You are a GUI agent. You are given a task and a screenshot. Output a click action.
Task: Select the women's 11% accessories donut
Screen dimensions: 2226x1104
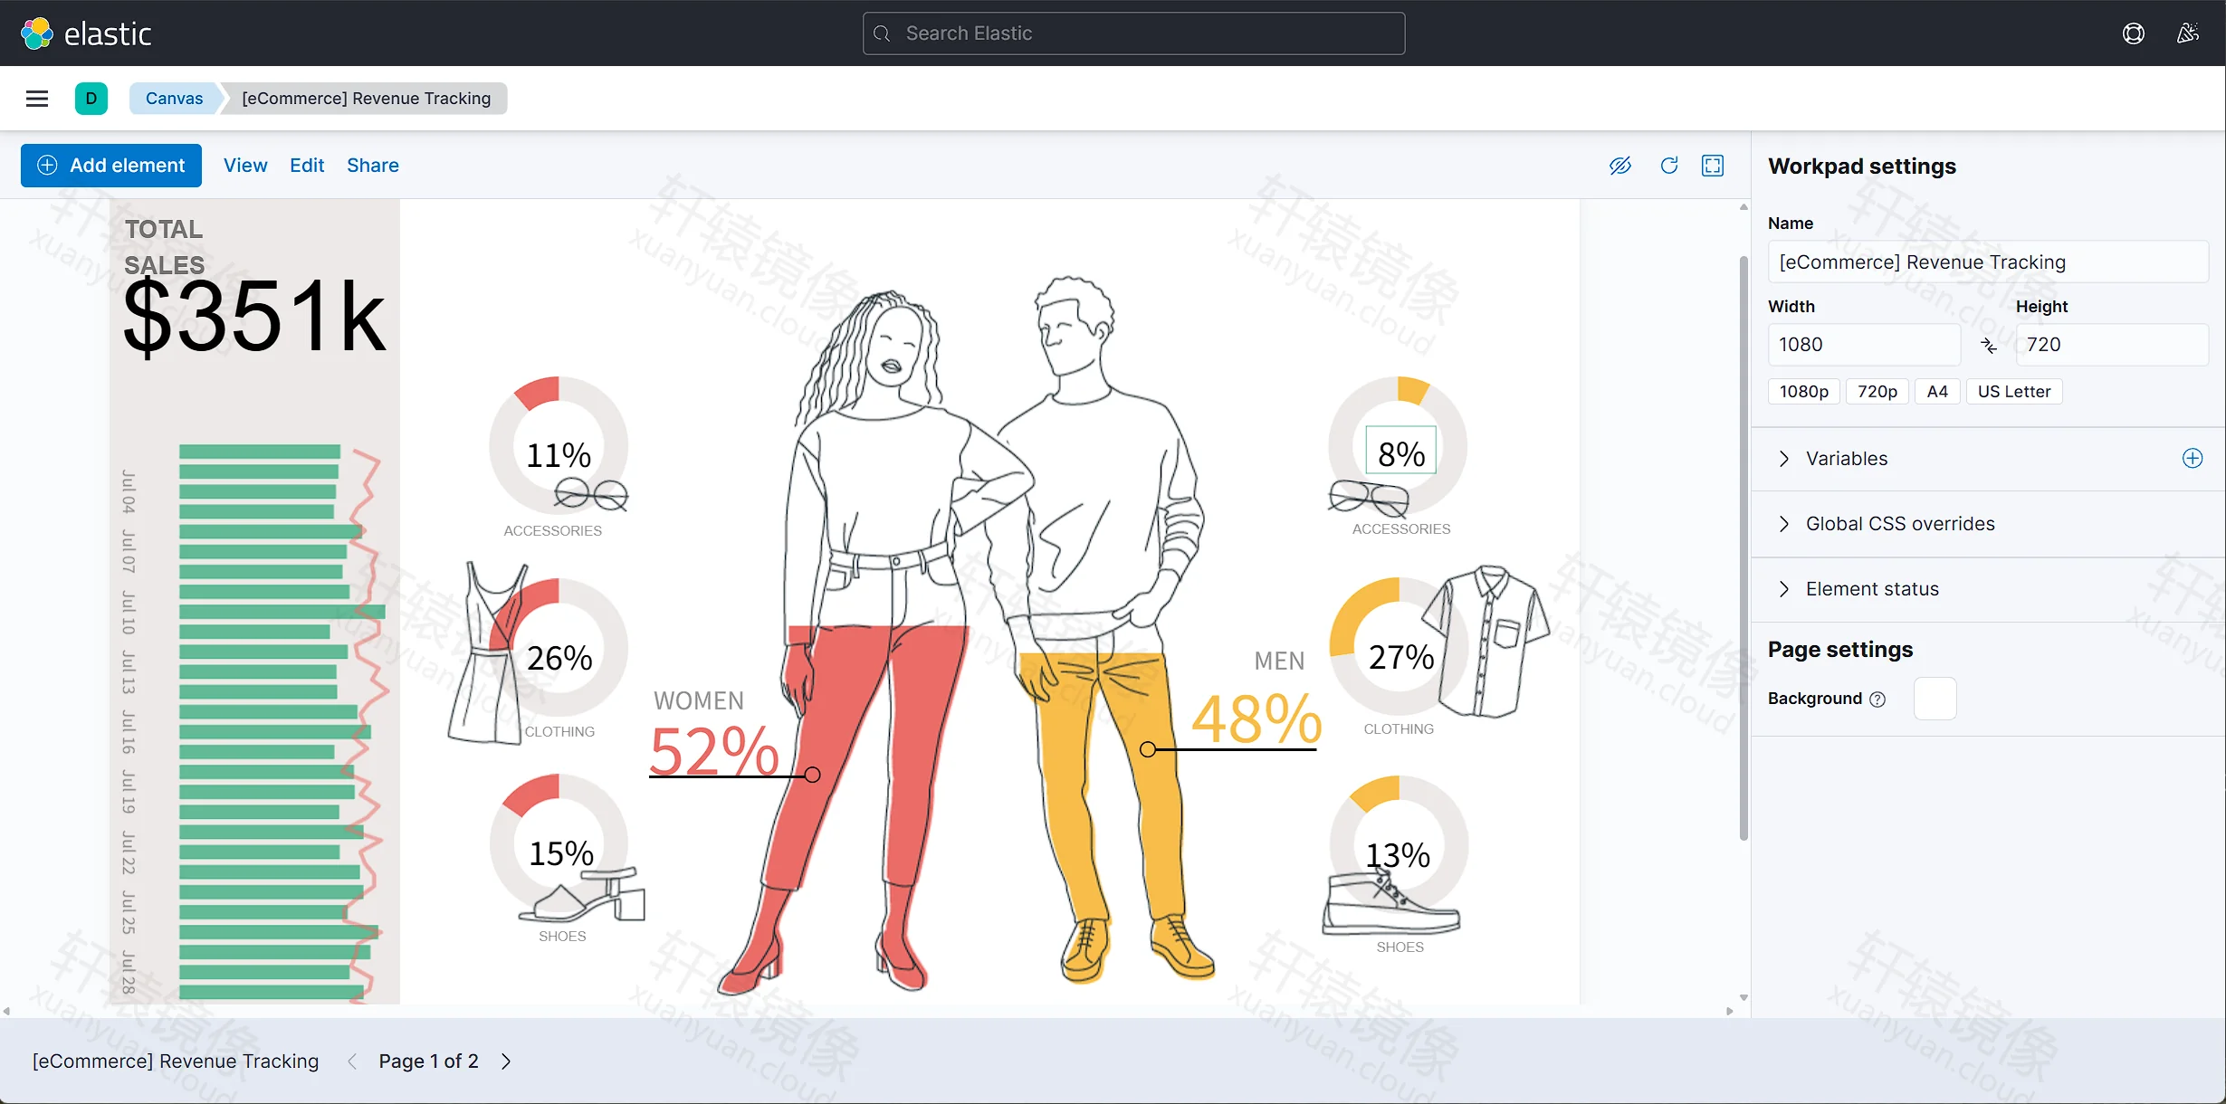pyautogui.click(x=559, y=447)
